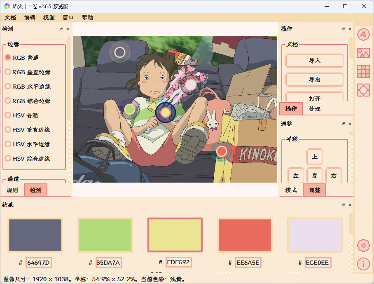Click the 导出 button
The image size is (374, 284).
pos(315,80)
